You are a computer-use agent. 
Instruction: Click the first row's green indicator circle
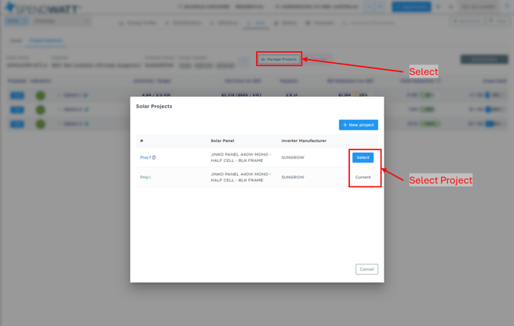40,96
